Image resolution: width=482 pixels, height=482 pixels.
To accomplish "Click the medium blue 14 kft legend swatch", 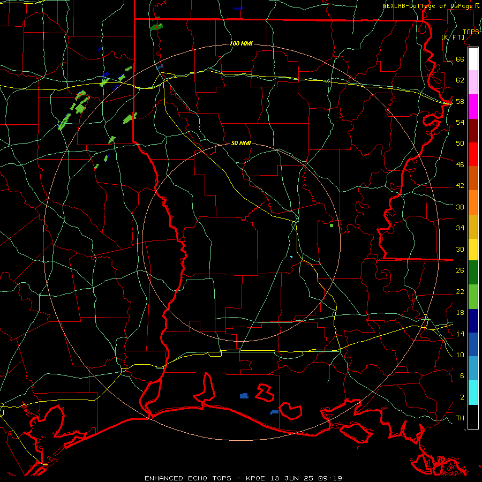I will click(x=473, y=344).
